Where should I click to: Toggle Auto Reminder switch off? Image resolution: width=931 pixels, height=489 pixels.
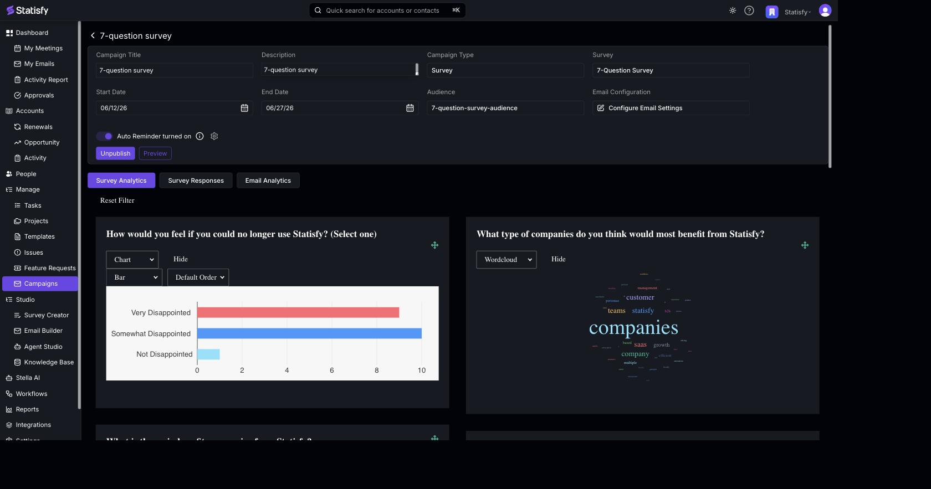(104, 136)
